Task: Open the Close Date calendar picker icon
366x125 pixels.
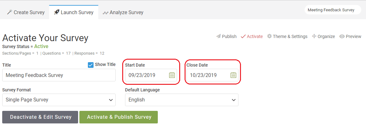Action: (x=233, y=75)
